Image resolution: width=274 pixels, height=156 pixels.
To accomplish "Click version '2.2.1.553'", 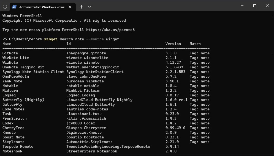I will click(x=175, y=72).
